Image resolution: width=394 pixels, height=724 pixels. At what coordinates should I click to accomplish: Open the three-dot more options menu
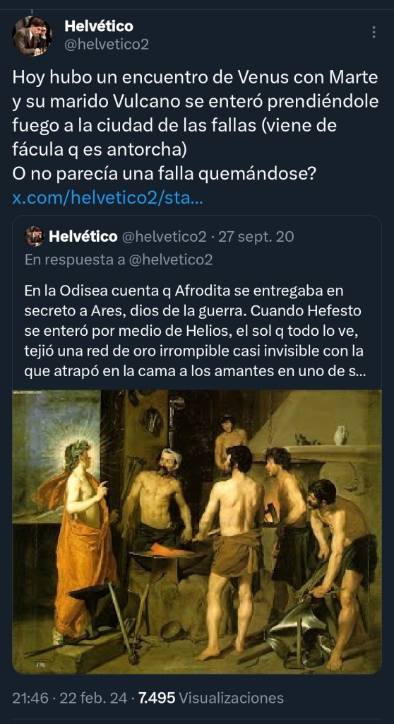click(x=374, y=32)
